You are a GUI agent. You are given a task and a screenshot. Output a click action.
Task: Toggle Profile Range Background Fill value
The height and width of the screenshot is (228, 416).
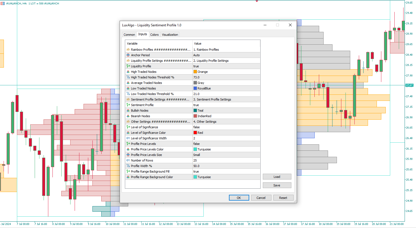[x=226, y=171]
